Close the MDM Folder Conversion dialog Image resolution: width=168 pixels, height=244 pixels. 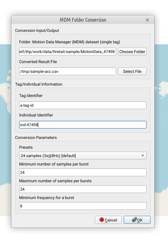147,20
